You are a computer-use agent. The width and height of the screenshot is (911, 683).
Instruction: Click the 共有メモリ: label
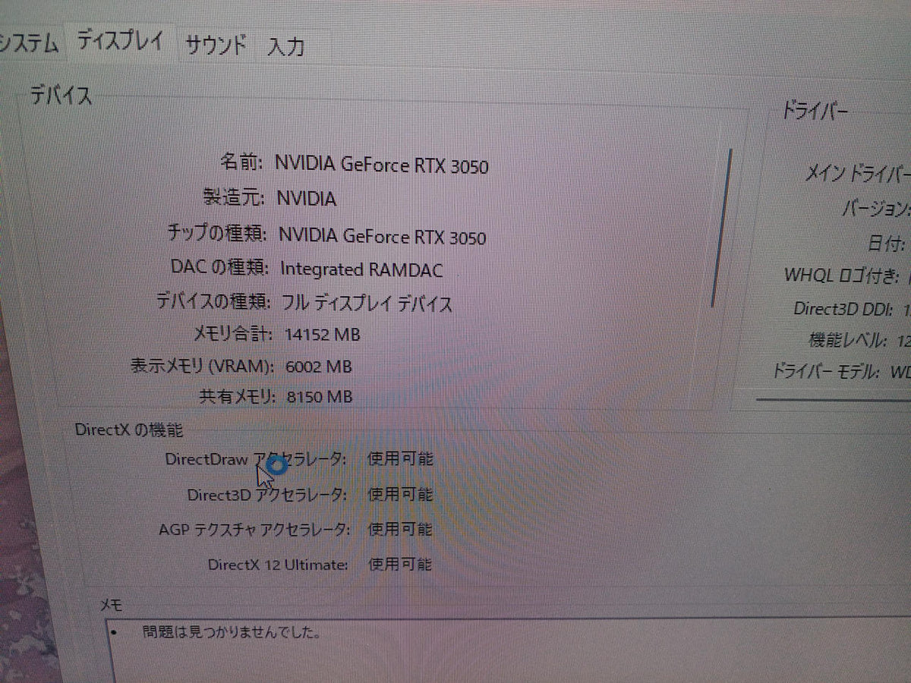point(238,396)
